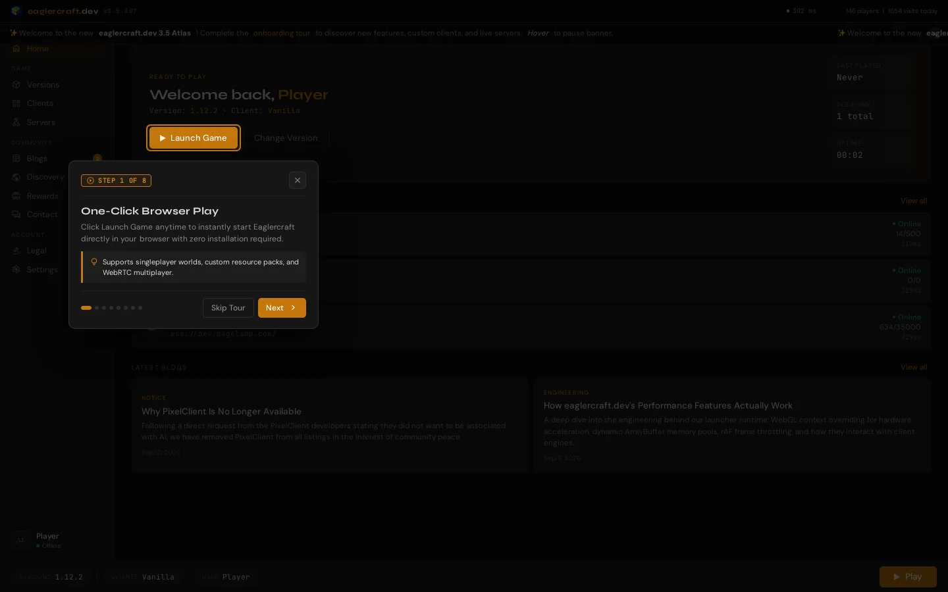Click the Contact chat icon
948x592 pixels.
pyautogui.click(x=16, y=214)
